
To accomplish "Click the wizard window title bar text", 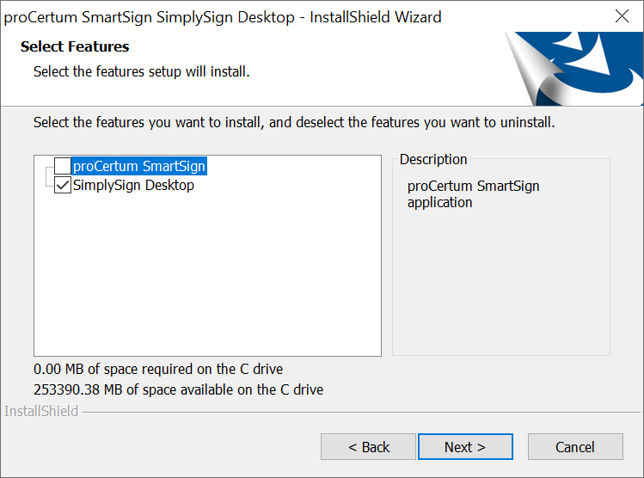I will tap(223, 17).
